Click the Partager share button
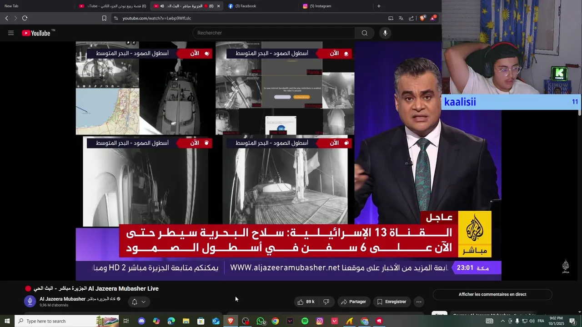The width and height of the screenshot is (582, 327). coord(353,302)
